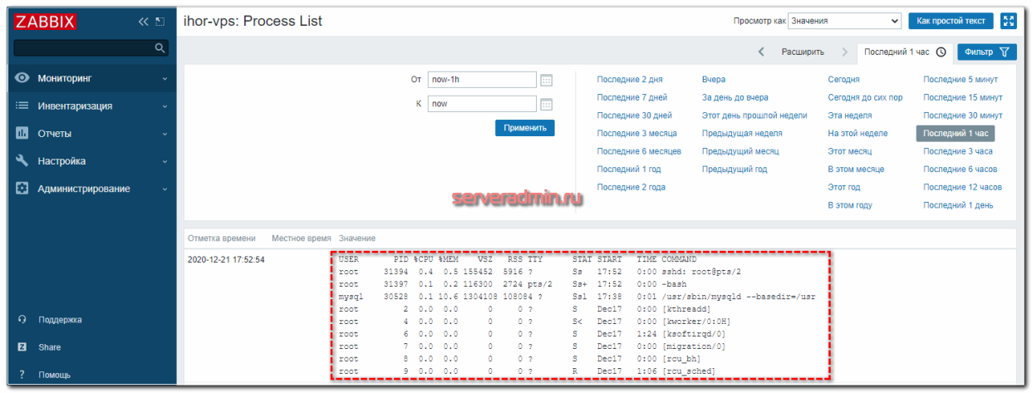Toggle fullscreen kiosk mode icon
1032x393 pixels.
click(1009, 22)
